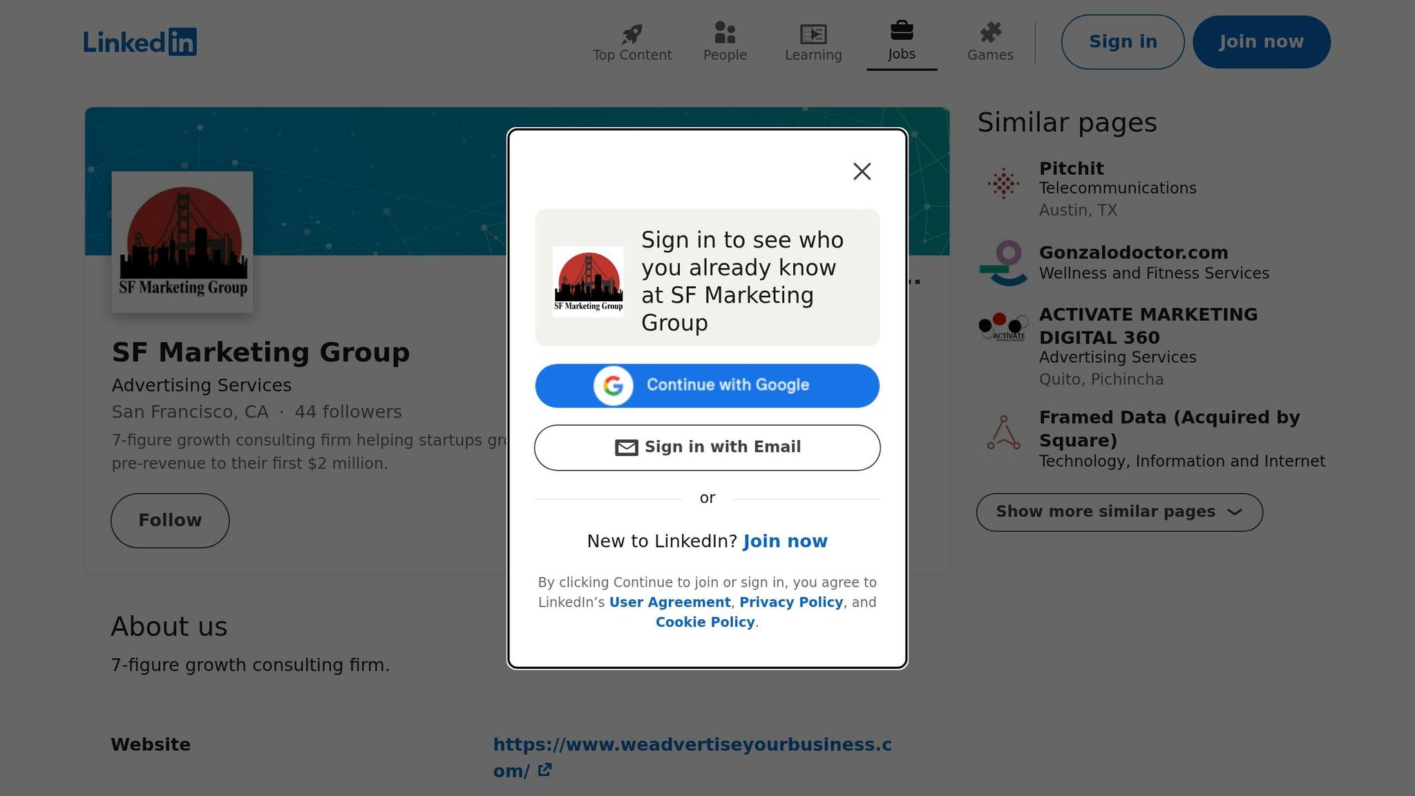Click the Similar pages heading
This screenshot has height=796, width=1415.
(1067, 123)
